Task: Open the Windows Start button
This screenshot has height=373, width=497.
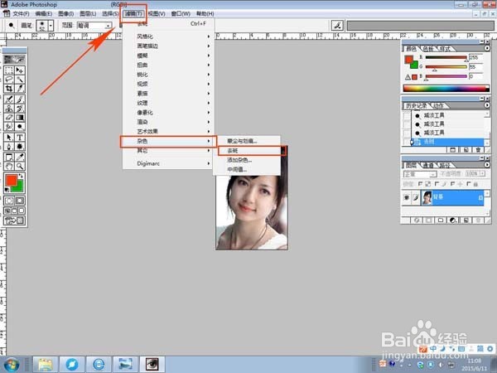Action: click(11, 365)
